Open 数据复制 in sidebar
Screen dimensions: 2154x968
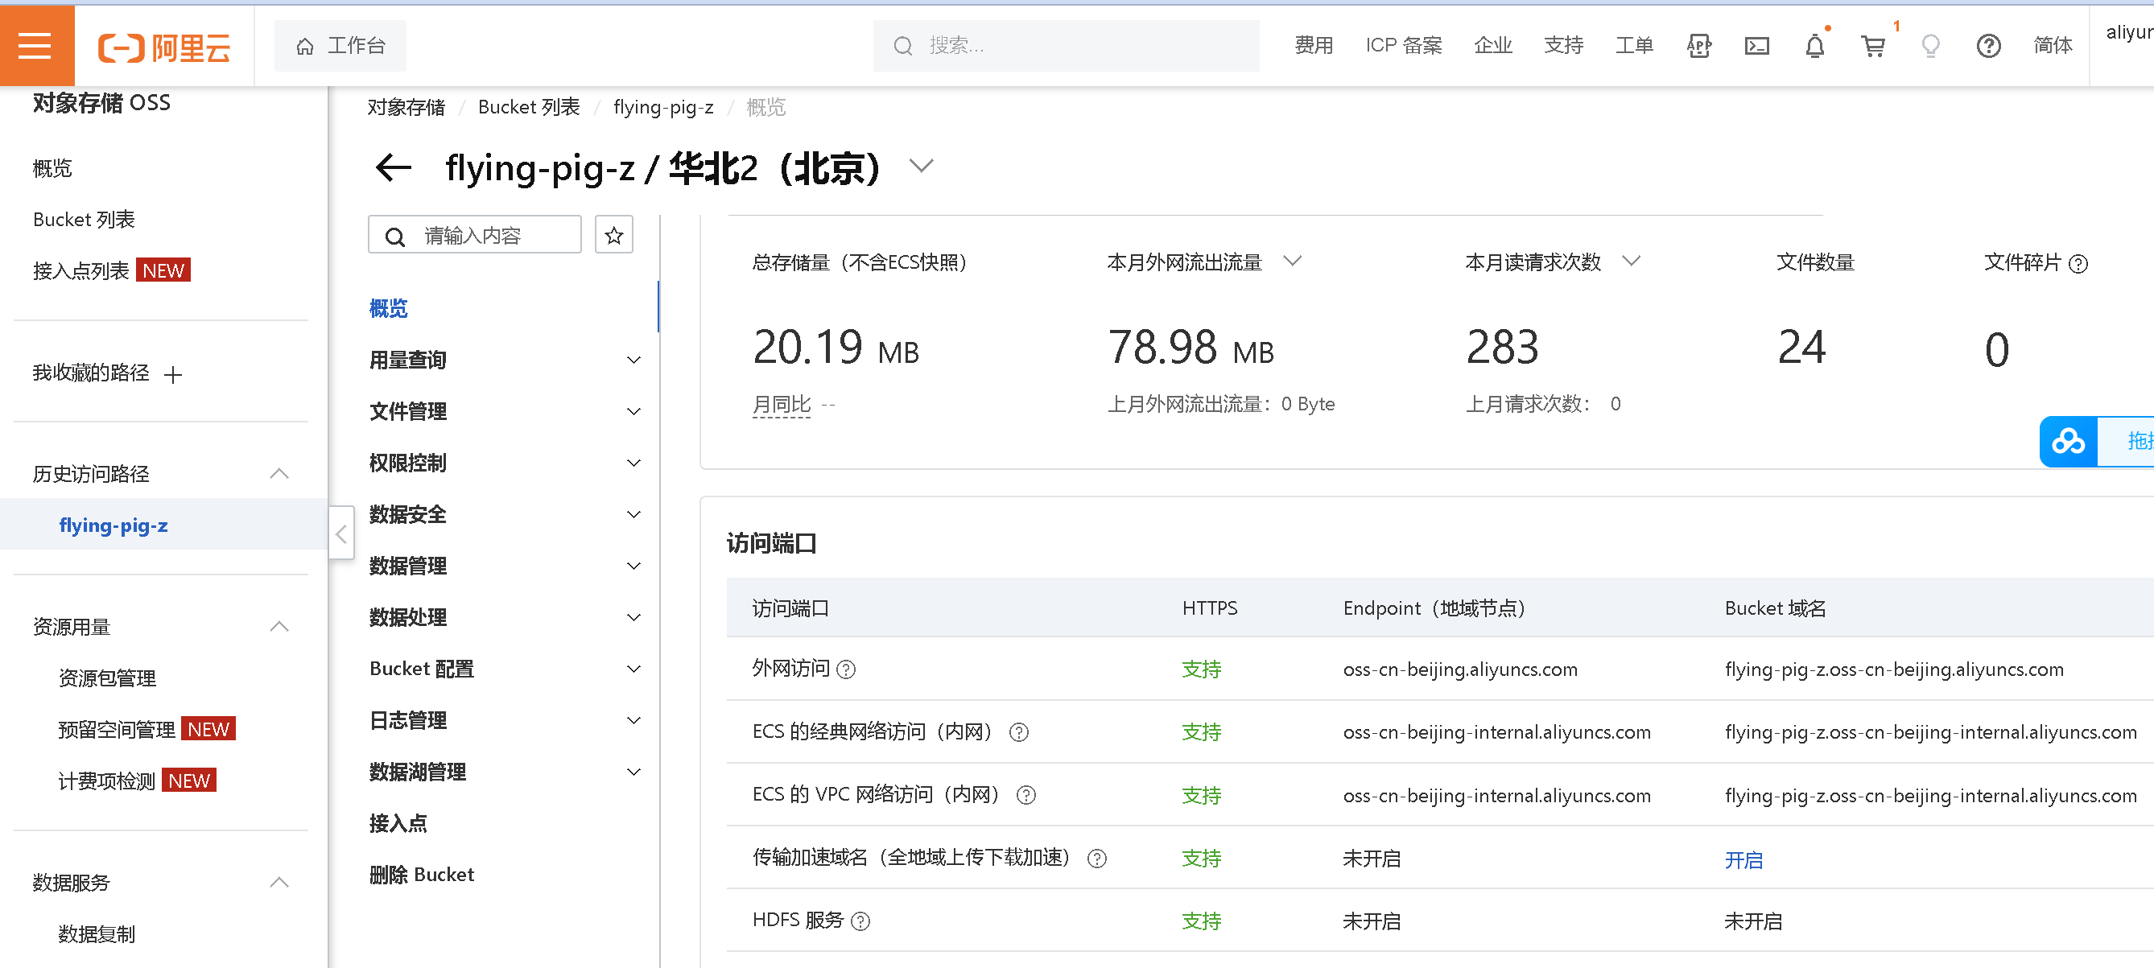(x=96, y=934)
